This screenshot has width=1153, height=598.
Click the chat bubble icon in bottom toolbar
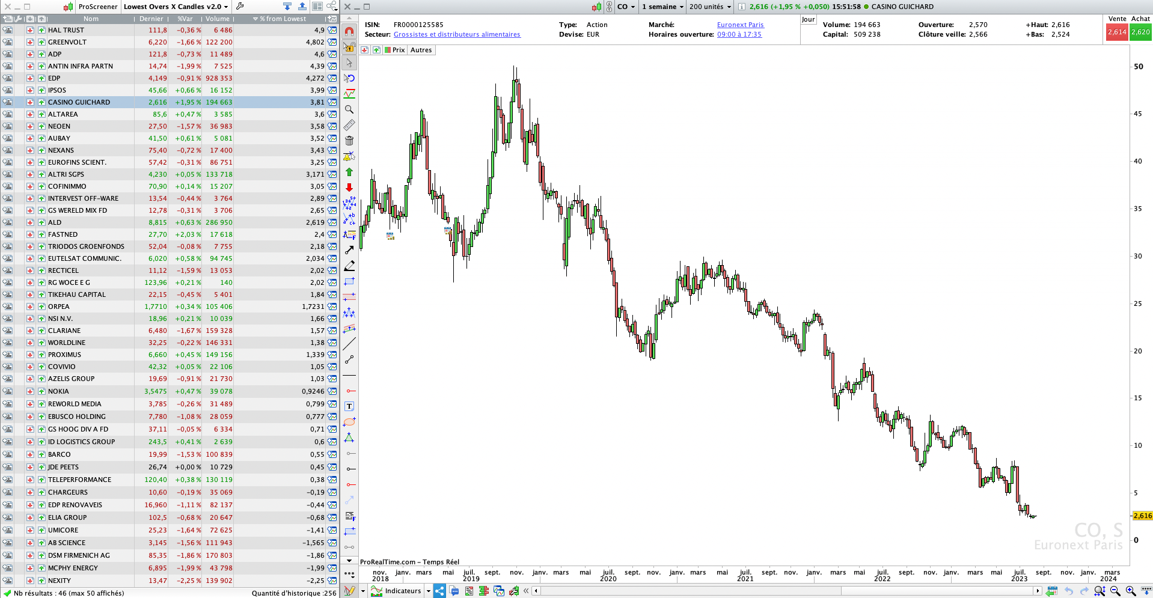coord(454,591)
